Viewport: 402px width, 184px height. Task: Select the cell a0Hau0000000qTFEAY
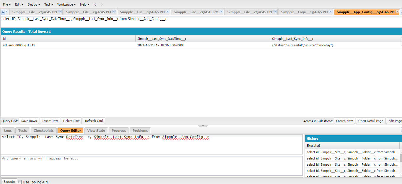click(68, 45)
